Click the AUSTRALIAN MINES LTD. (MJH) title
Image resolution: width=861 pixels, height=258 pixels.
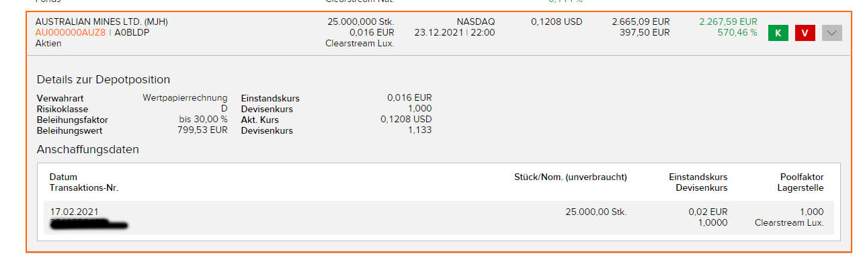pyautogui.click(x=101, y=21)
